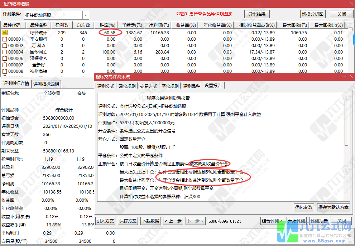Image resolution: width=355 pixels, height=246 pixels.
Task: Click the application icon in the main title bar
Action: [x=3, y=4]
